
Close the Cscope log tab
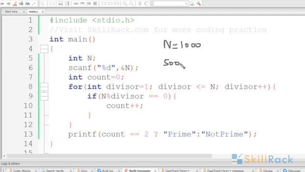tap(278, 171)
